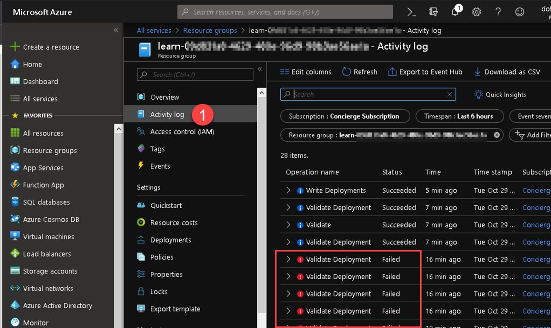
Task: Refresh the activity log
Action: pyautogui.click(x=360, y=72)
